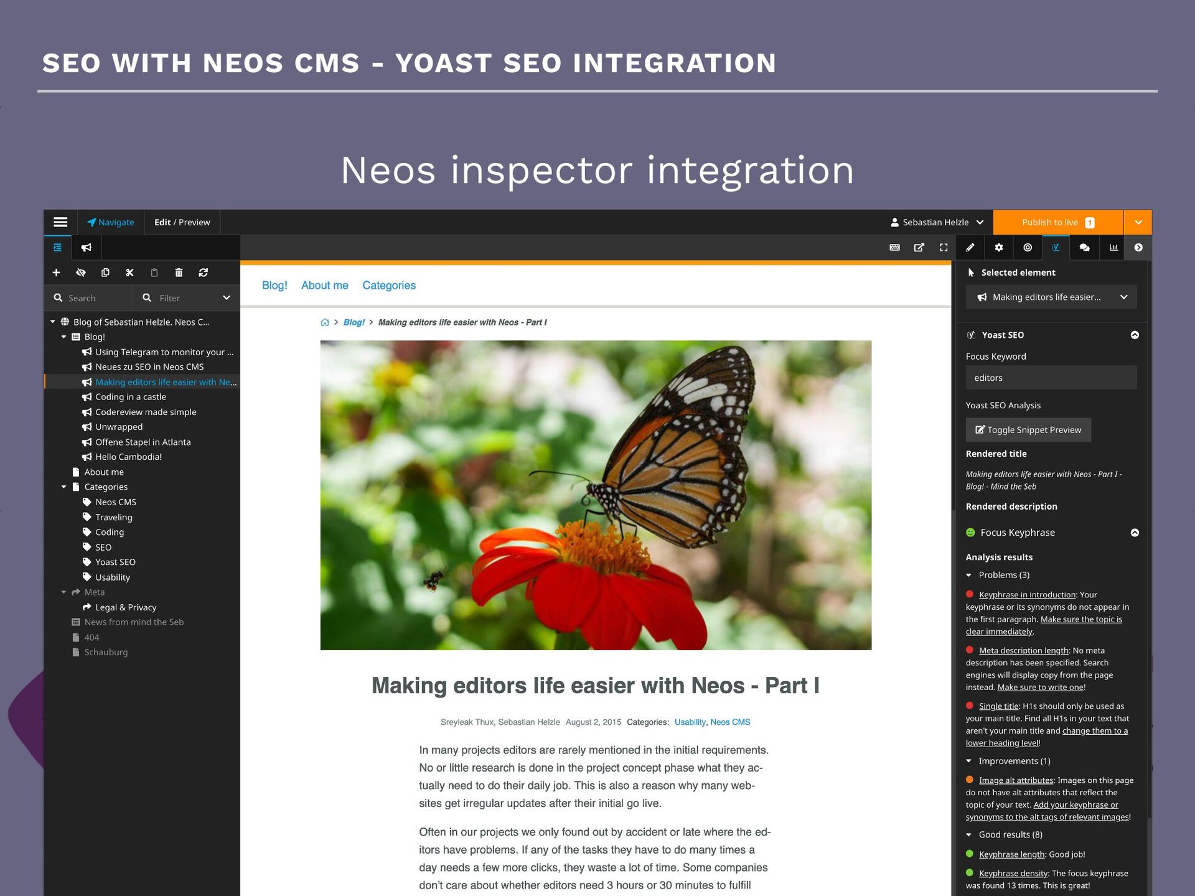Viewport: 1195px width, 896px height.
Task: Open comments inspector tab
Action: click(x=1084, y=248)
